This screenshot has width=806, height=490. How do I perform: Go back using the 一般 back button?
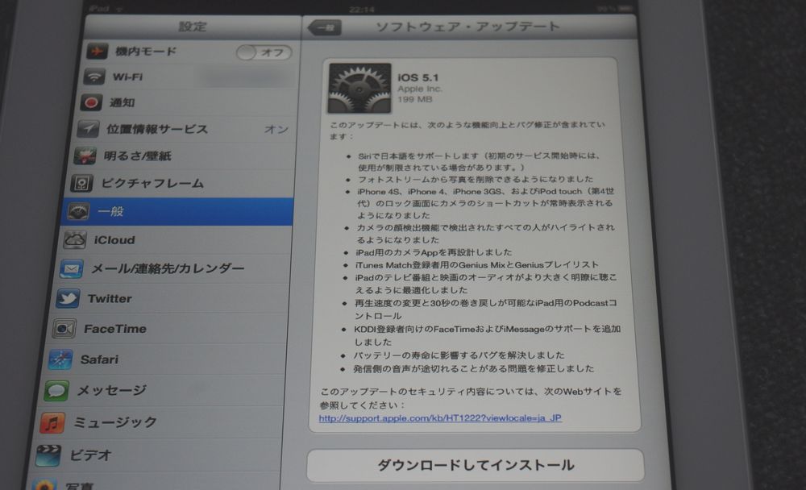pos(325,28)
